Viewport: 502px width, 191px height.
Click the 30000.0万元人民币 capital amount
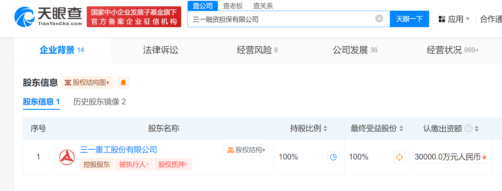448,157
